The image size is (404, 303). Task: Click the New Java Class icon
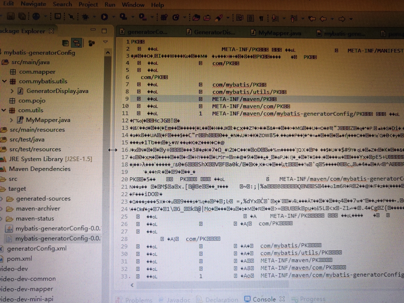point(176,18)
